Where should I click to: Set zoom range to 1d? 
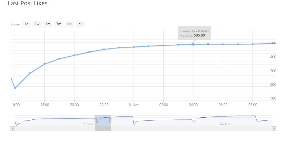(x=26, y=24)
